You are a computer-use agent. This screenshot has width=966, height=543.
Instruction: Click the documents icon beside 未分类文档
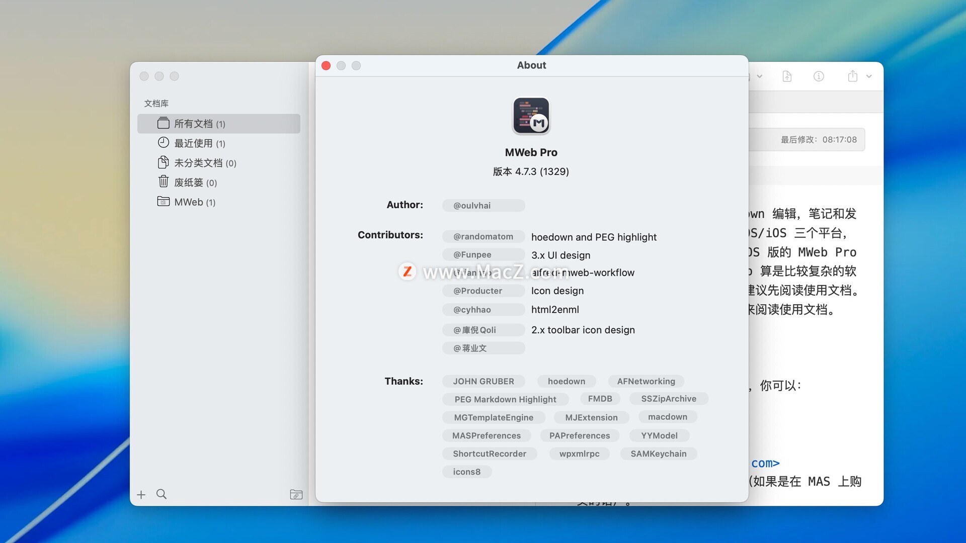tap(163, 162)
